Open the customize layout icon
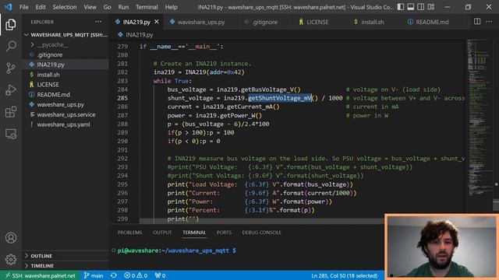Viewport: 499px width, 280px height. [431, 7]
